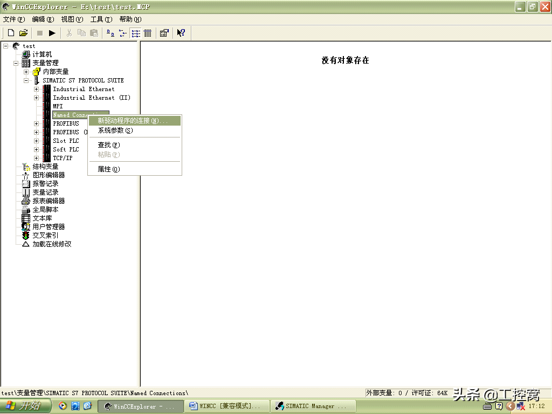Select 系统参数 from context menu
Screen dimensions: 552x414
[x=115, y=130]
